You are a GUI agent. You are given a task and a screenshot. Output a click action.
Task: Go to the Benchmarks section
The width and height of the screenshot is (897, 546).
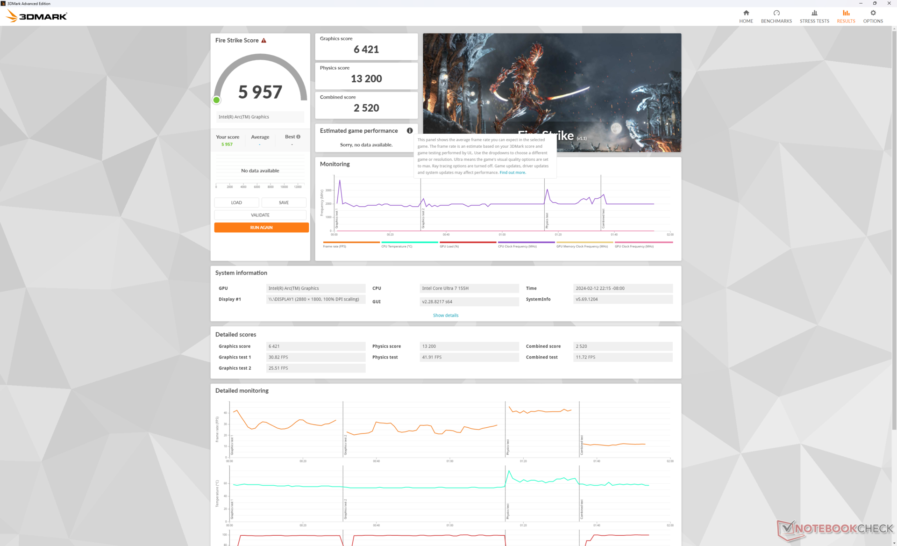point(776,16)
